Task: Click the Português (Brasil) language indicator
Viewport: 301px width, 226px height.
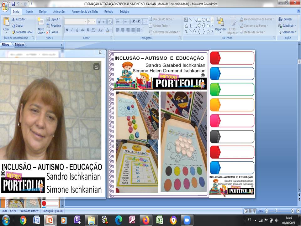Action: click(x=53, y=211)
